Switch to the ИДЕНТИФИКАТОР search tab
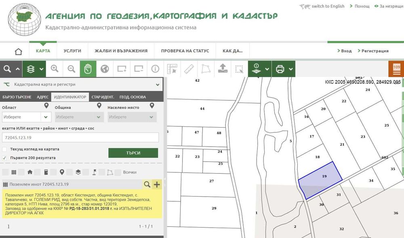 [x=70, y=97]
